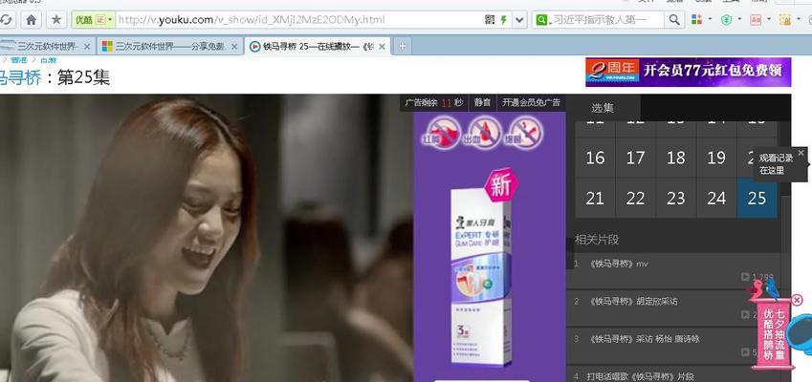
Task: Click the birds icon atop the pink promo
Action: click(x=764, y=290)
